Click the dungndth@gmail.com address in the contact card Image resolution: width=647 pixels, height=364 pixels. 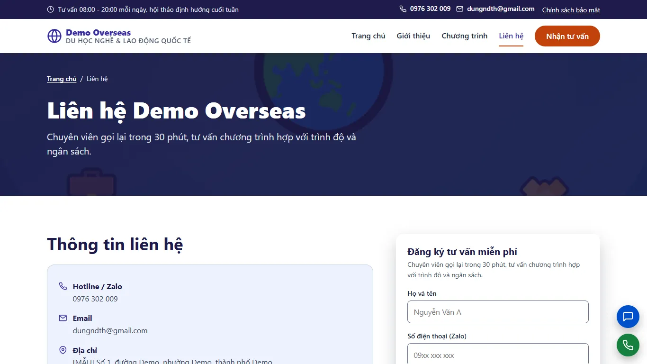click(110, 331)
